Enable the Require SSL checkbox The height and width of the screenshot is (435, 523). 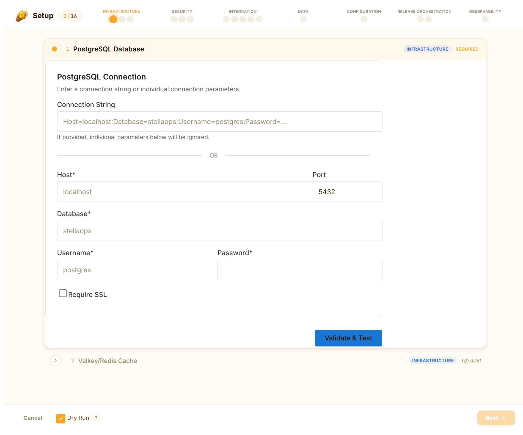point(63,293)
